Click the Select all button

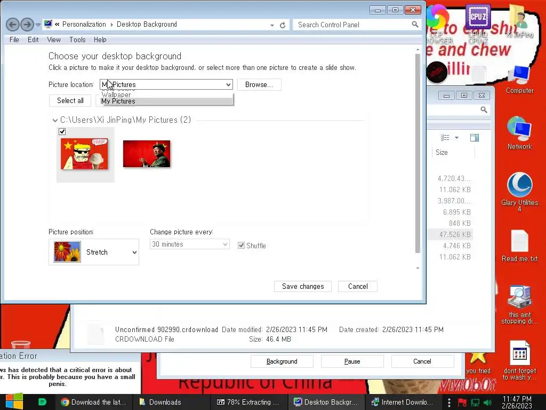click(70, 101)
